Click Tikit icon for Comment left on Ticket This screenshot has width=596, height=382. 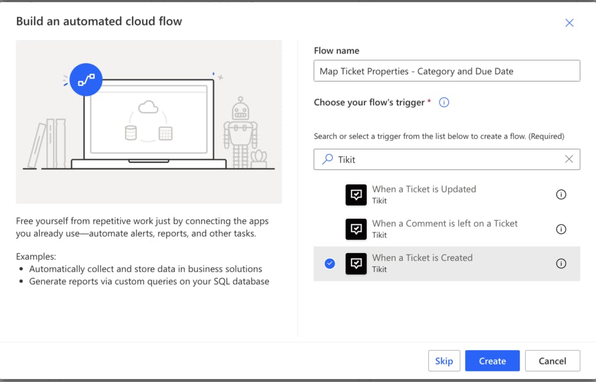356,229
